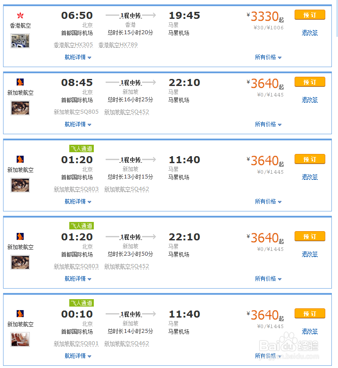This screenshot has width=338, height=368.
Task: Click the Hong Kong Airlines red logo icon
Action: (x=20, y=16)
